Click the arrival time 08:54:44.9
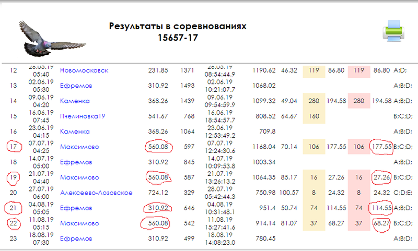The height and width of the screenshot is (251, 418). coord(220,74)
